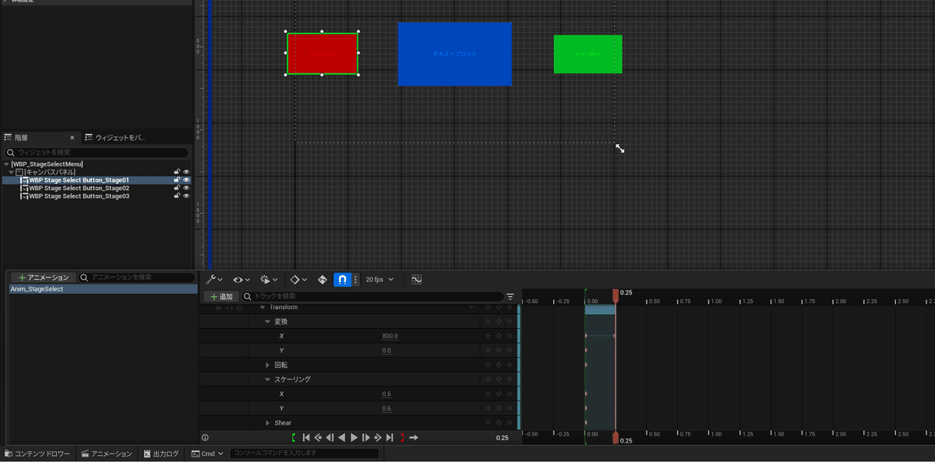Open the 20 fps frame rate dropdown
Image resolution: width=935 pixels, height=462 pixels.
(x=379, y=280)
